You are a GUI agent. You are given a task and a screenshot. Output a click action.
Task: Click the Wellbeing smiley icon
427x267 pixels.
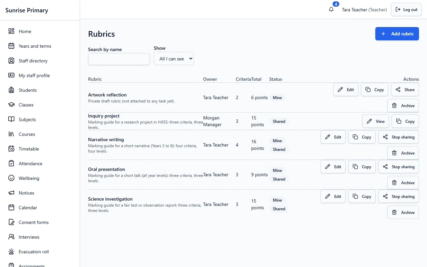11,178
